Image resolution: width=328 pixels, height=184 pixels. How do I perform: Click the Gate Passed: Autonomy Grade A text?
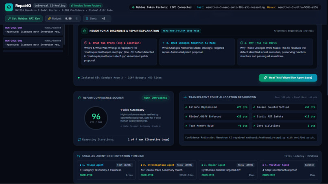(140, 126)
